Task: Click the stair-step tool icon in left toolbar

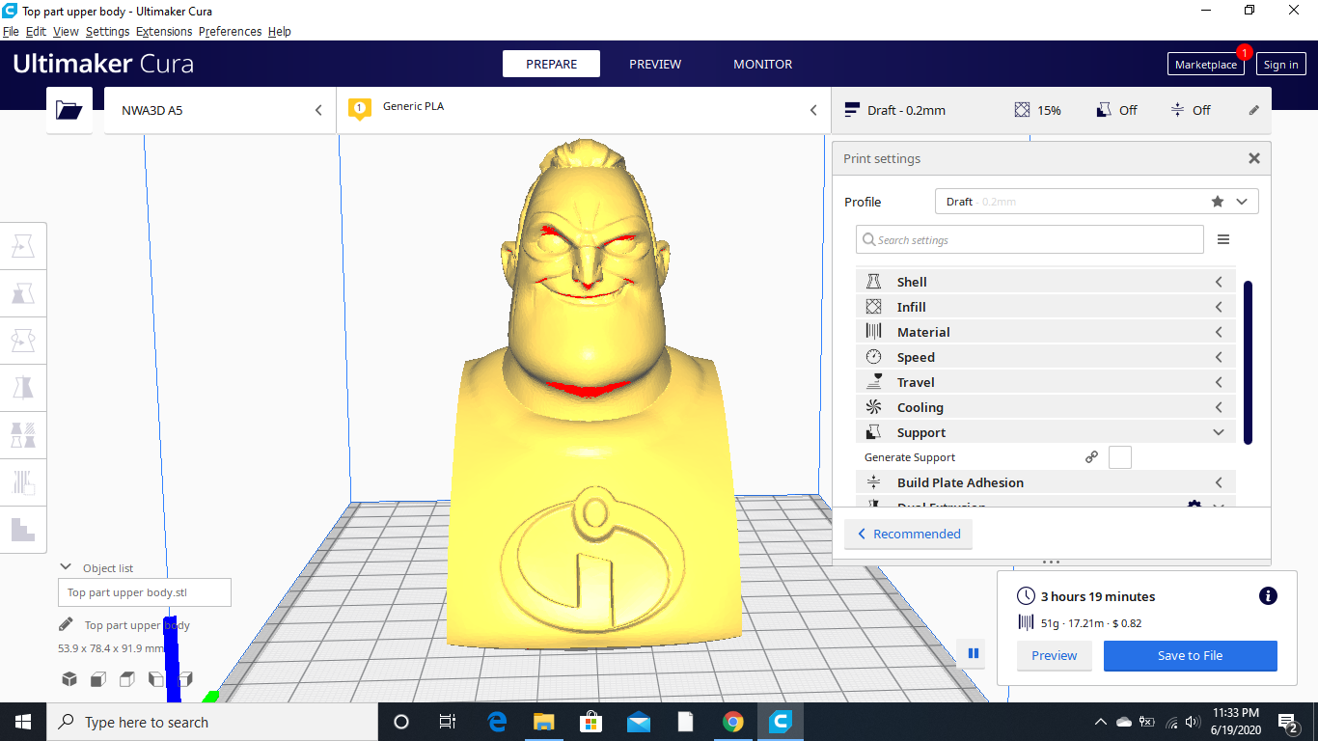Action: (x=23, y=530)
